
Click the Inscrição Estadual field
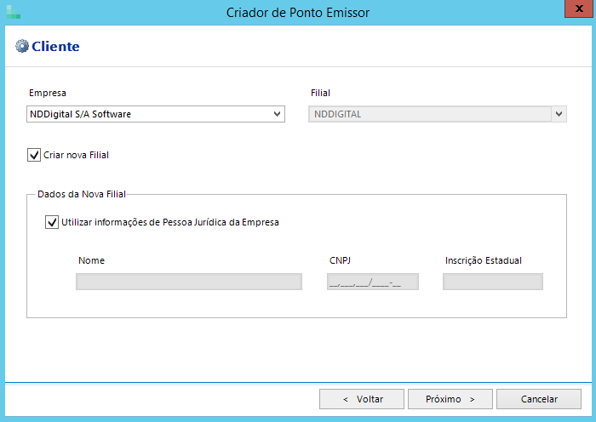[x=493, y=282]
